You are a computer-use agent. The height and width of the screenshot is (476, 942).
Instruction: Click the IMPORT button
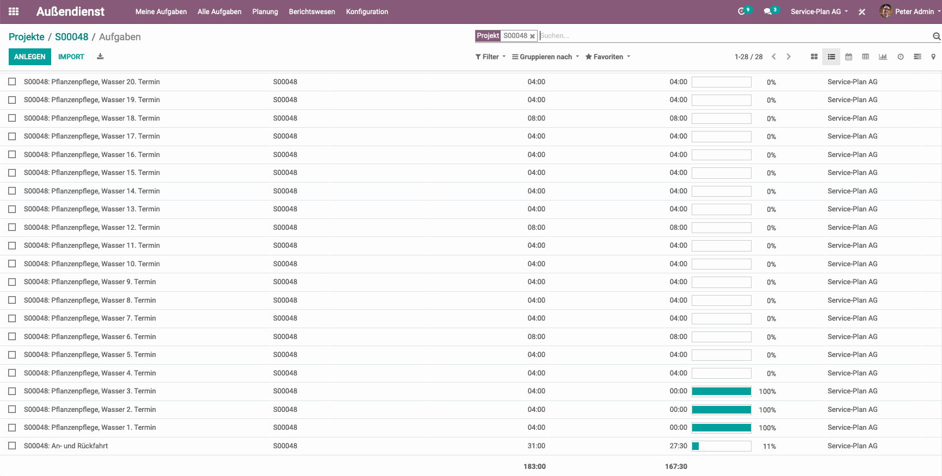pyautogui.click(x=71, y=57)
